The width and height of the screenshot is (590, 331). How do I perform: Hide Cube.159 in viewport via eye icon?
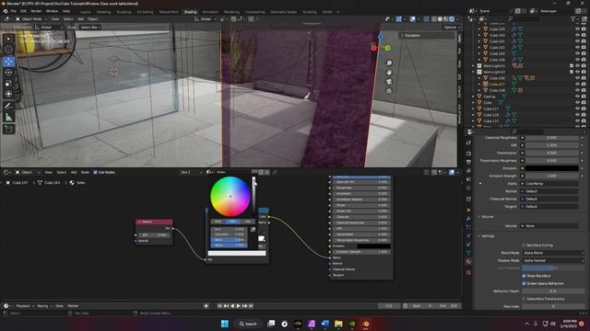tap(578, 29)
